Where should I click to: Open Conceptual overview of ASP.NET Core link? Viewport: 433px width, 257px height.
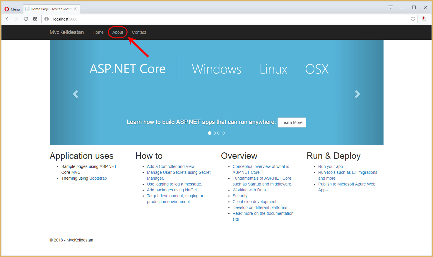coord(261,169)
